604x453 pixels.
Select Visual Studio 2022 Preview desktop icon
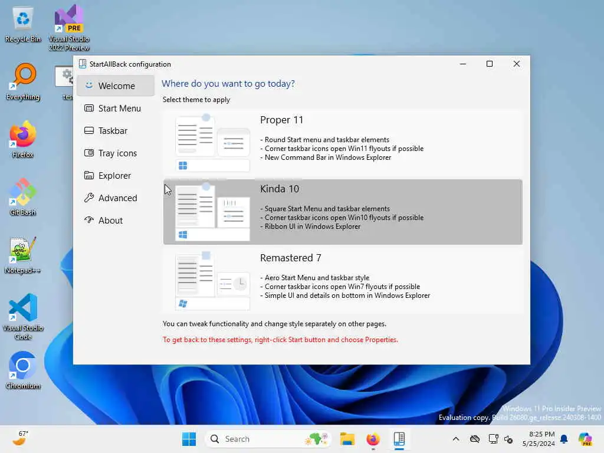click(69, 28)
